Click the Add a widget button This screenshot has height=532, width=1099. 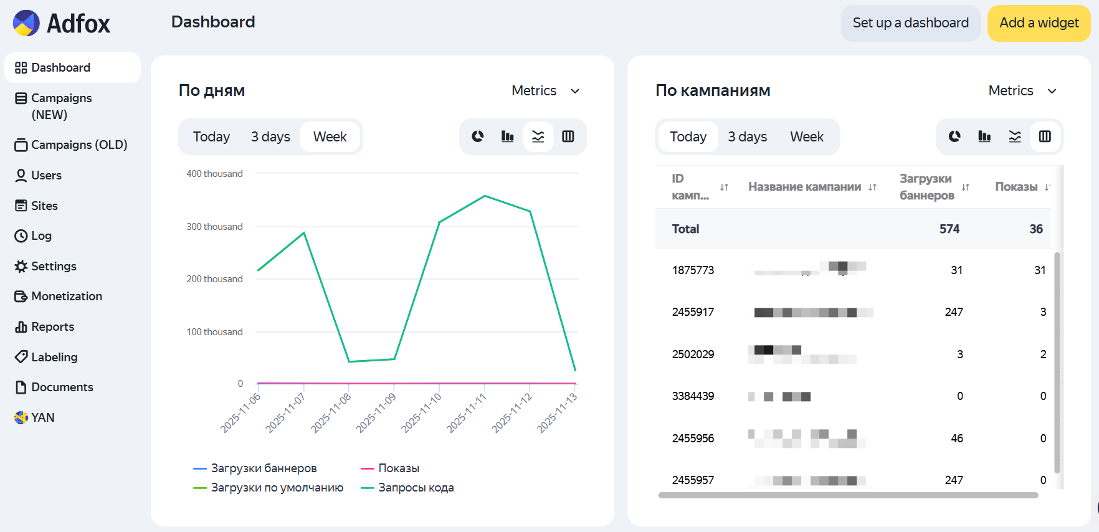1039,23
